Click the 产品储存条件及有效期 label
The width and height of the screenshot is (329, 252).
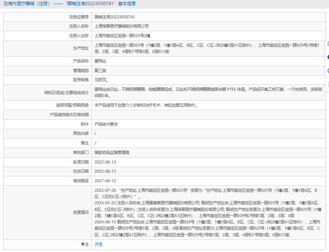pos(69,115)
